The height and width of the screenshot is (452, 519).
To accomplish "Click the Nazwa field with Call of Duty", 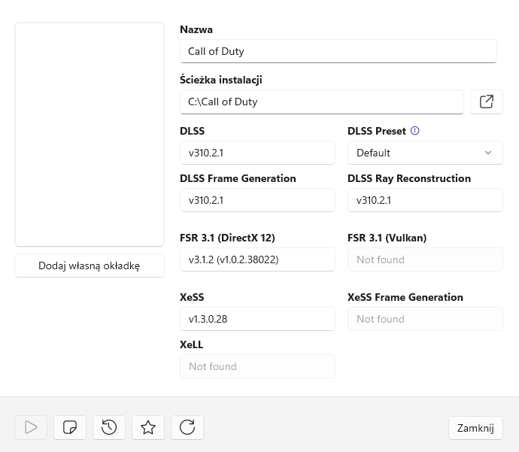I will pyautogui.click(x=338, y=51).
